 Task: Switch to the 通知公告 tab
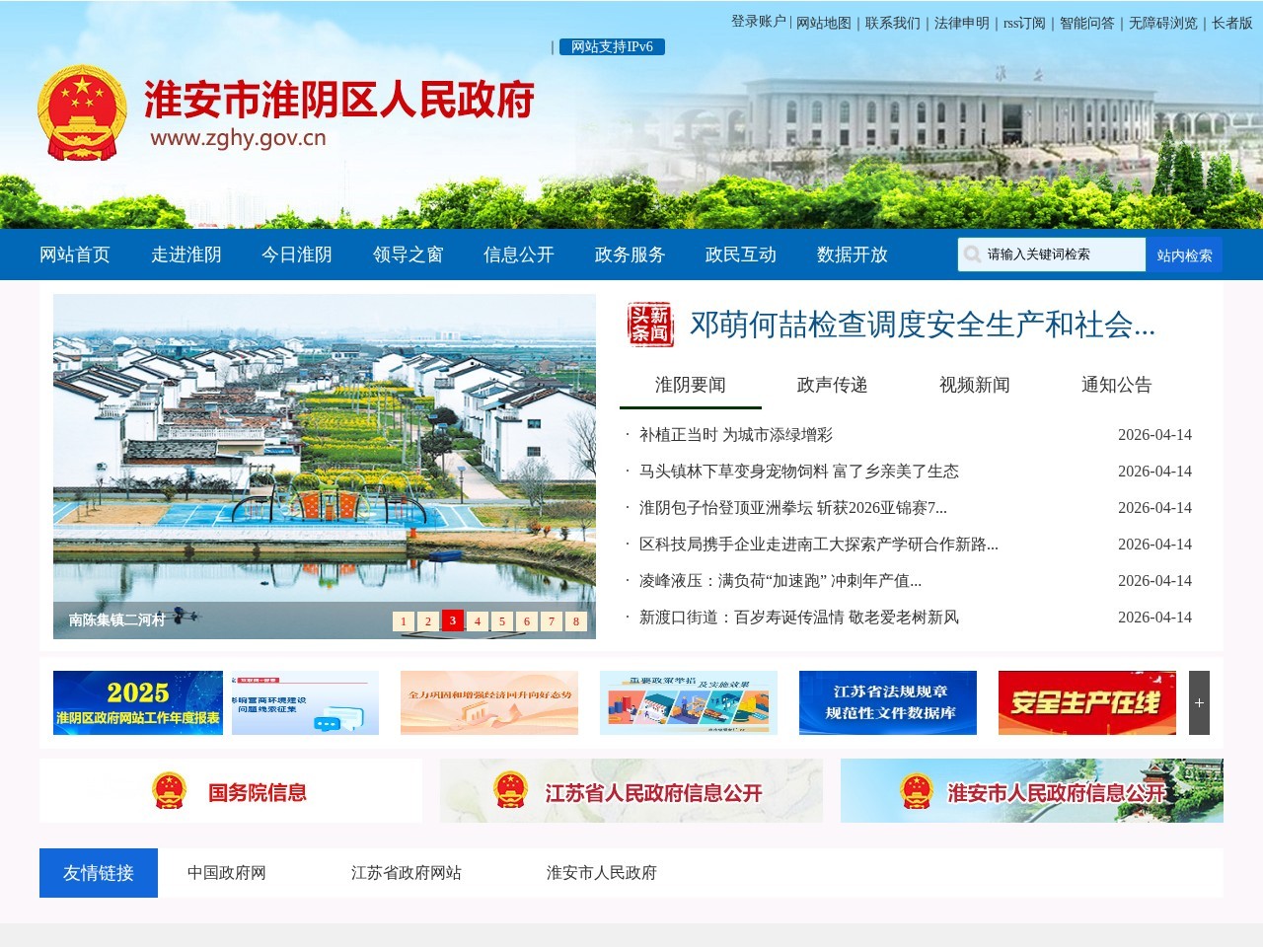click(x=1117, y=385)
